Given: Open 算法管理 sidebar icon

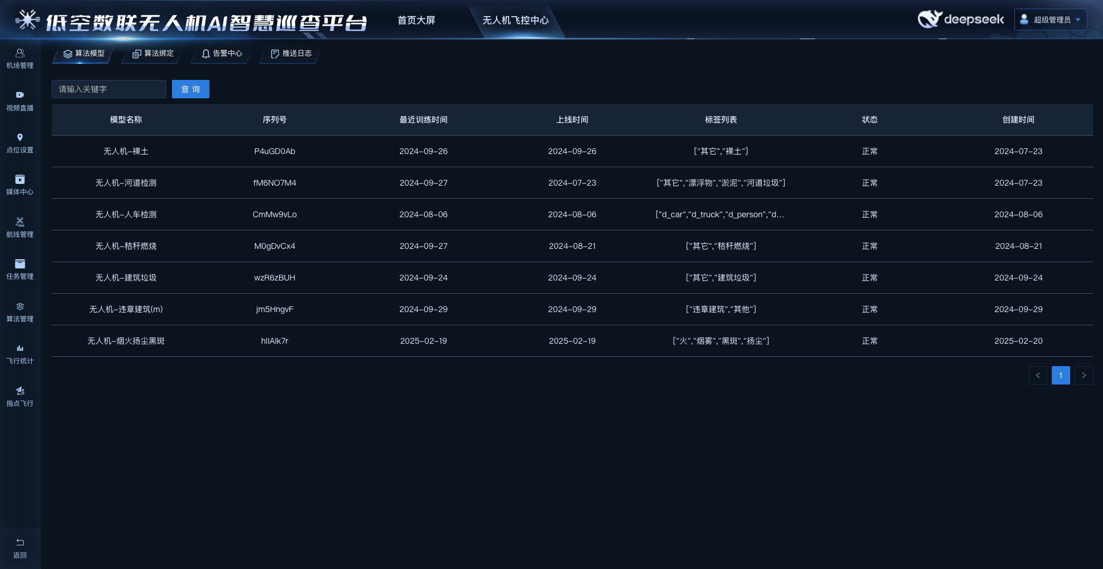Looking at the screenshot, I should 20,306.
